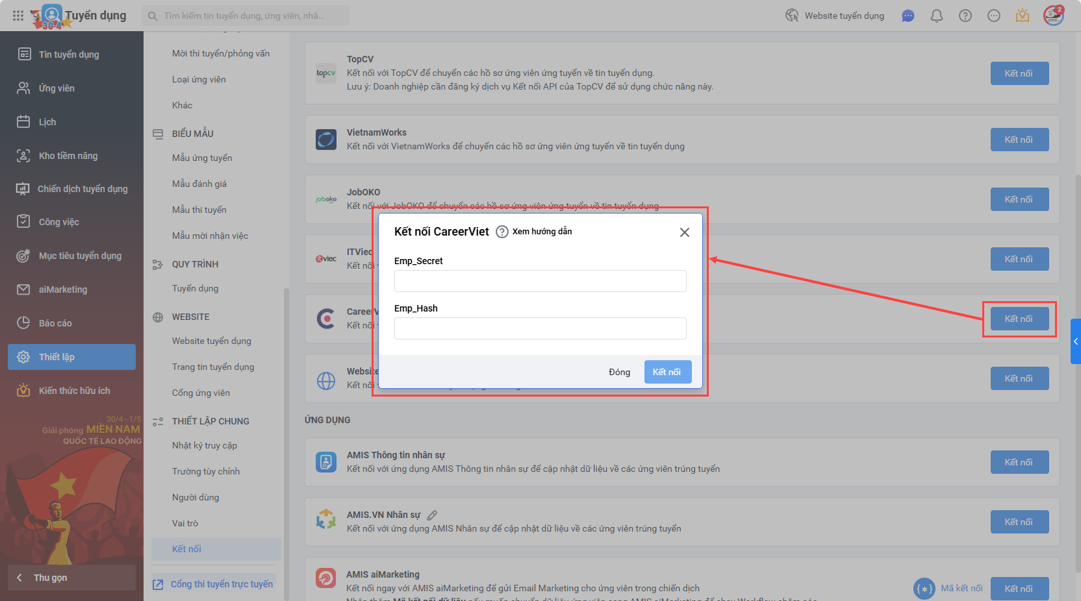
Task: Click the chat messages icon in header
Action: [x=908, y=16]
